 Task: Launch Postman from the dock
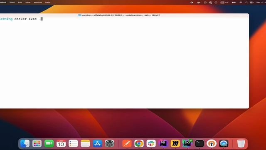pos(127,143)
